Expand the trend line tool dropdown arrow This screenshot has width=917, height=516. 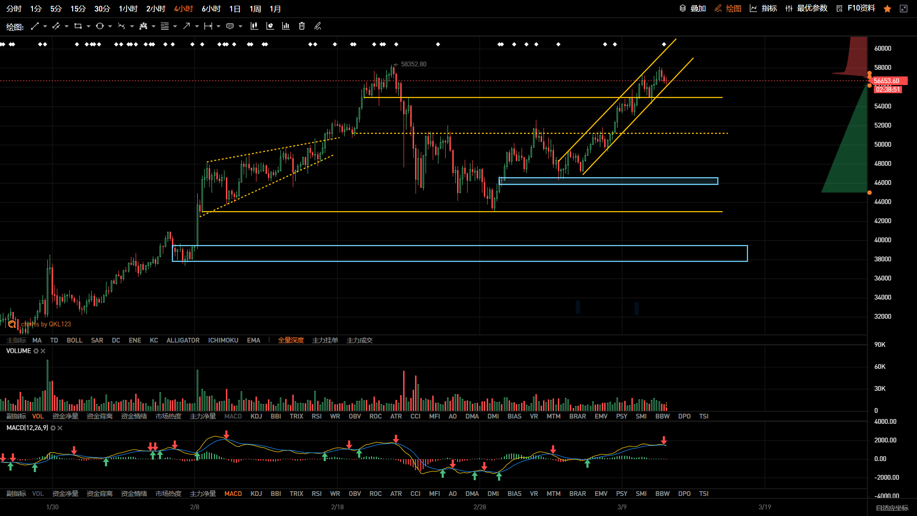45,26
